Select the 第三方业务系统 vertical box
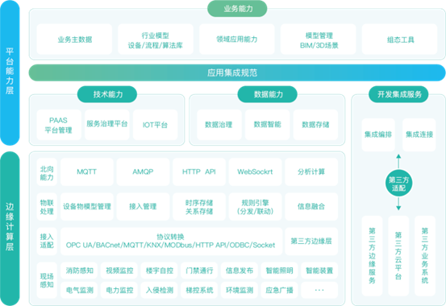 [425, 256]
